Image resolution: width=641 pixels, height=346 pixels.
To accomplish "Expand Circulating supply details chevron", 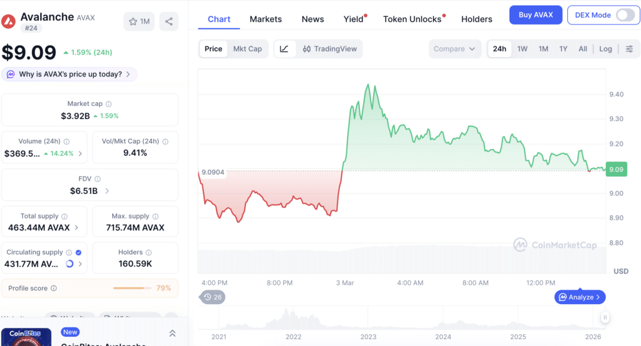I will click(80, 264).
